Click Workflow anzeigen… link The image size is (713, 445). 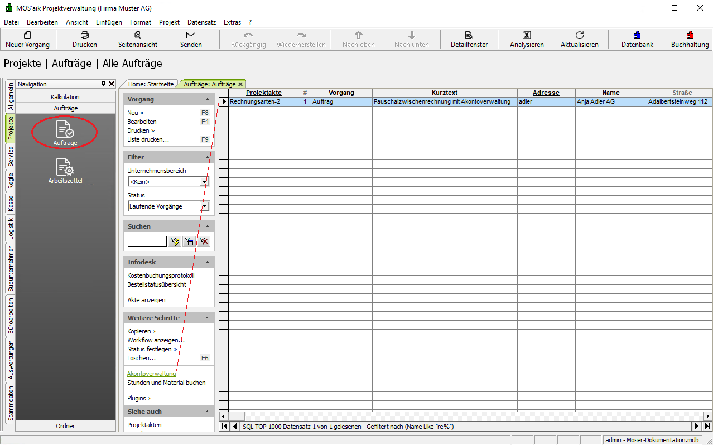pos(156,340)
